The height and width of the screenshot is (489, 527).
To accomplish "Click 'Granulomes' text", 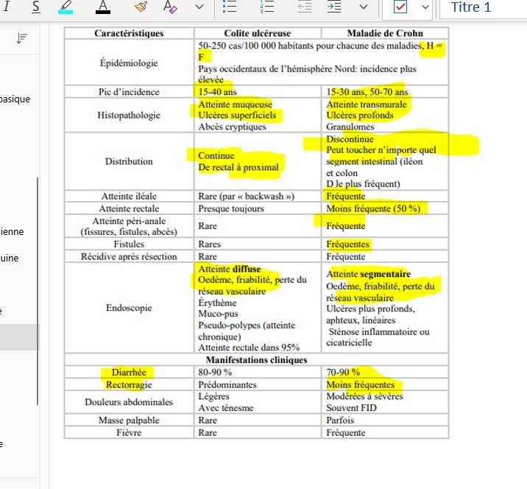I will tap(350, 127).
